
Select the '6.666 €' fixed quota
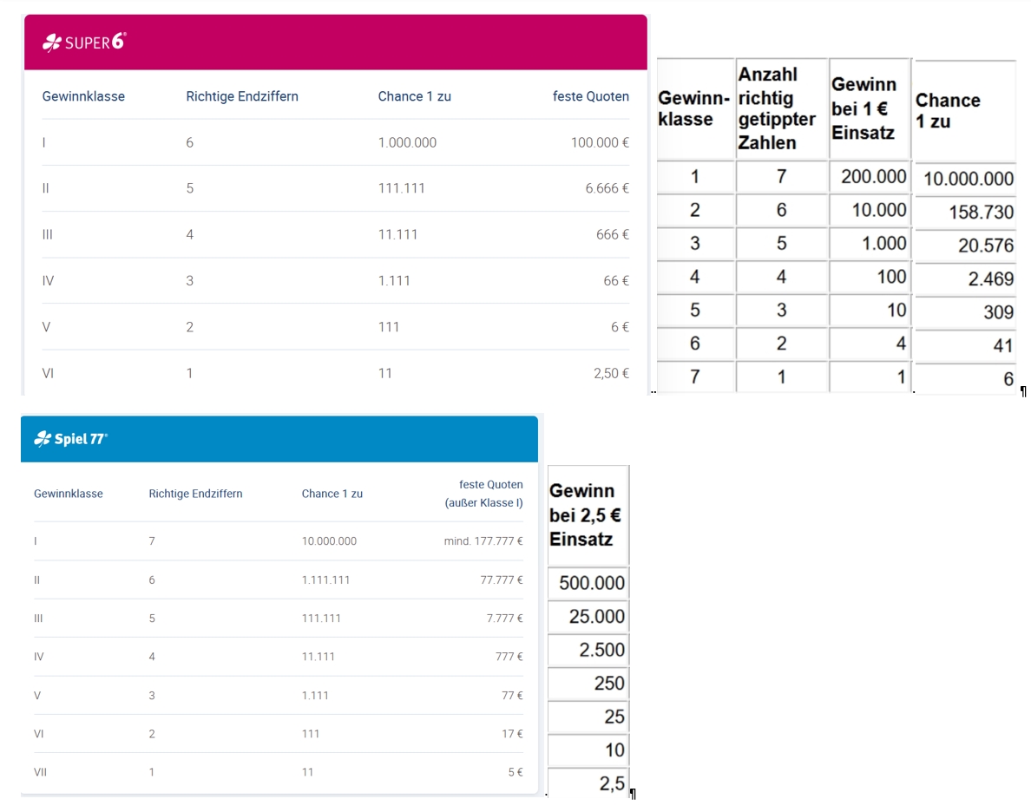coord(607,189)
